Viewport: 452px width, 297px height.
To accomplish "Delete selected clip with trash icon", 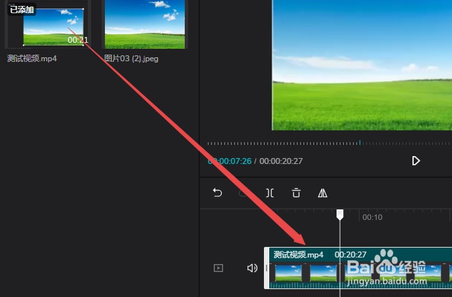I will pos(296,193).
